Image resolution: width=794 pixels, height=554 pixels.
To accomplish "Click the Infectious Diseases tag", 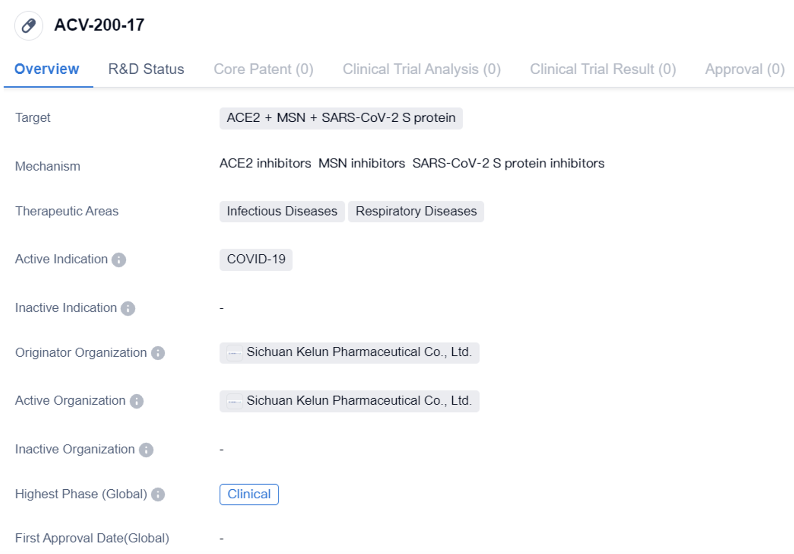I will point(282,211).
